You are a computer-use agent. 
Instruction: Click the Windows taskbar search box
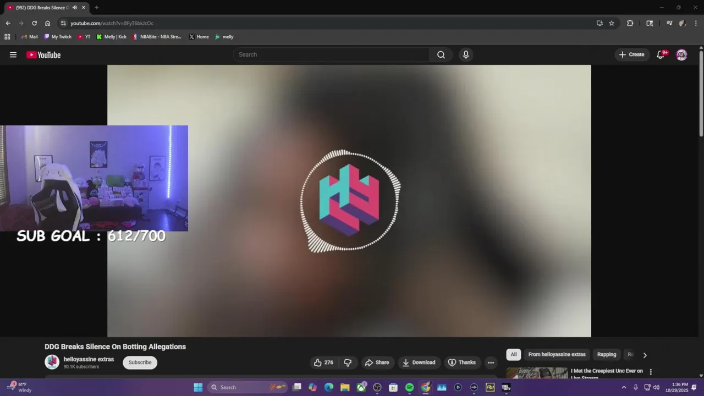pos(248,387)
